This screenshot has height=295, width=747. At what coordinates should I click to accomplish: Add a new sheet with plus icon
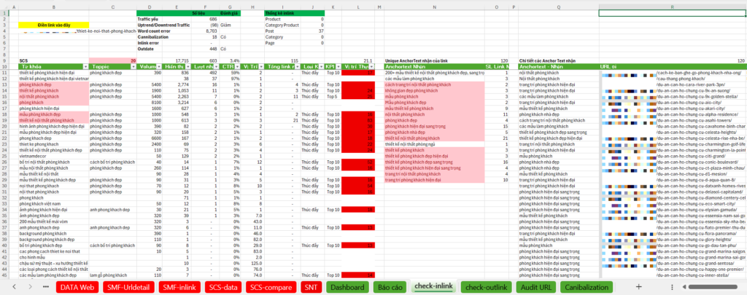[x=638, y=287]
